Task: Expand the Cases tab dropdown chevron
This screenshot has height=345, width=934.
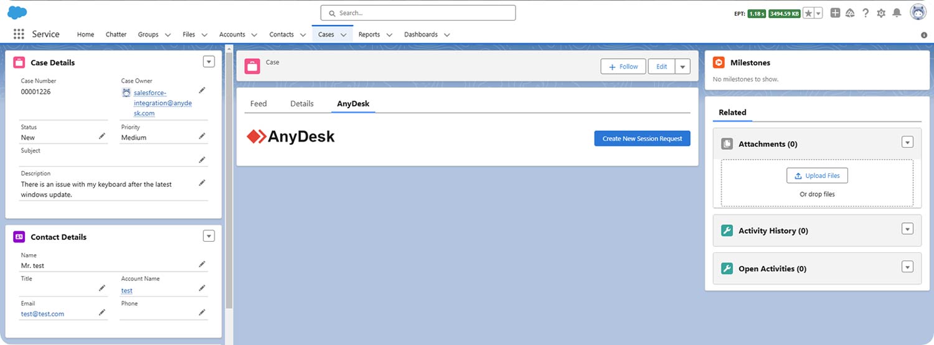Action: [x=343, y=35]
